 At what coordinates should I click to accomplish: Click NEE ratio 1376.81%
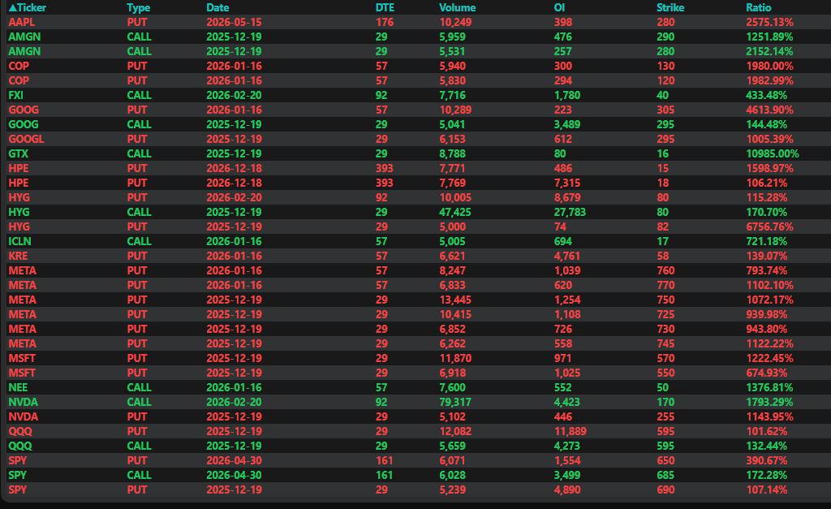click(769, 387)
